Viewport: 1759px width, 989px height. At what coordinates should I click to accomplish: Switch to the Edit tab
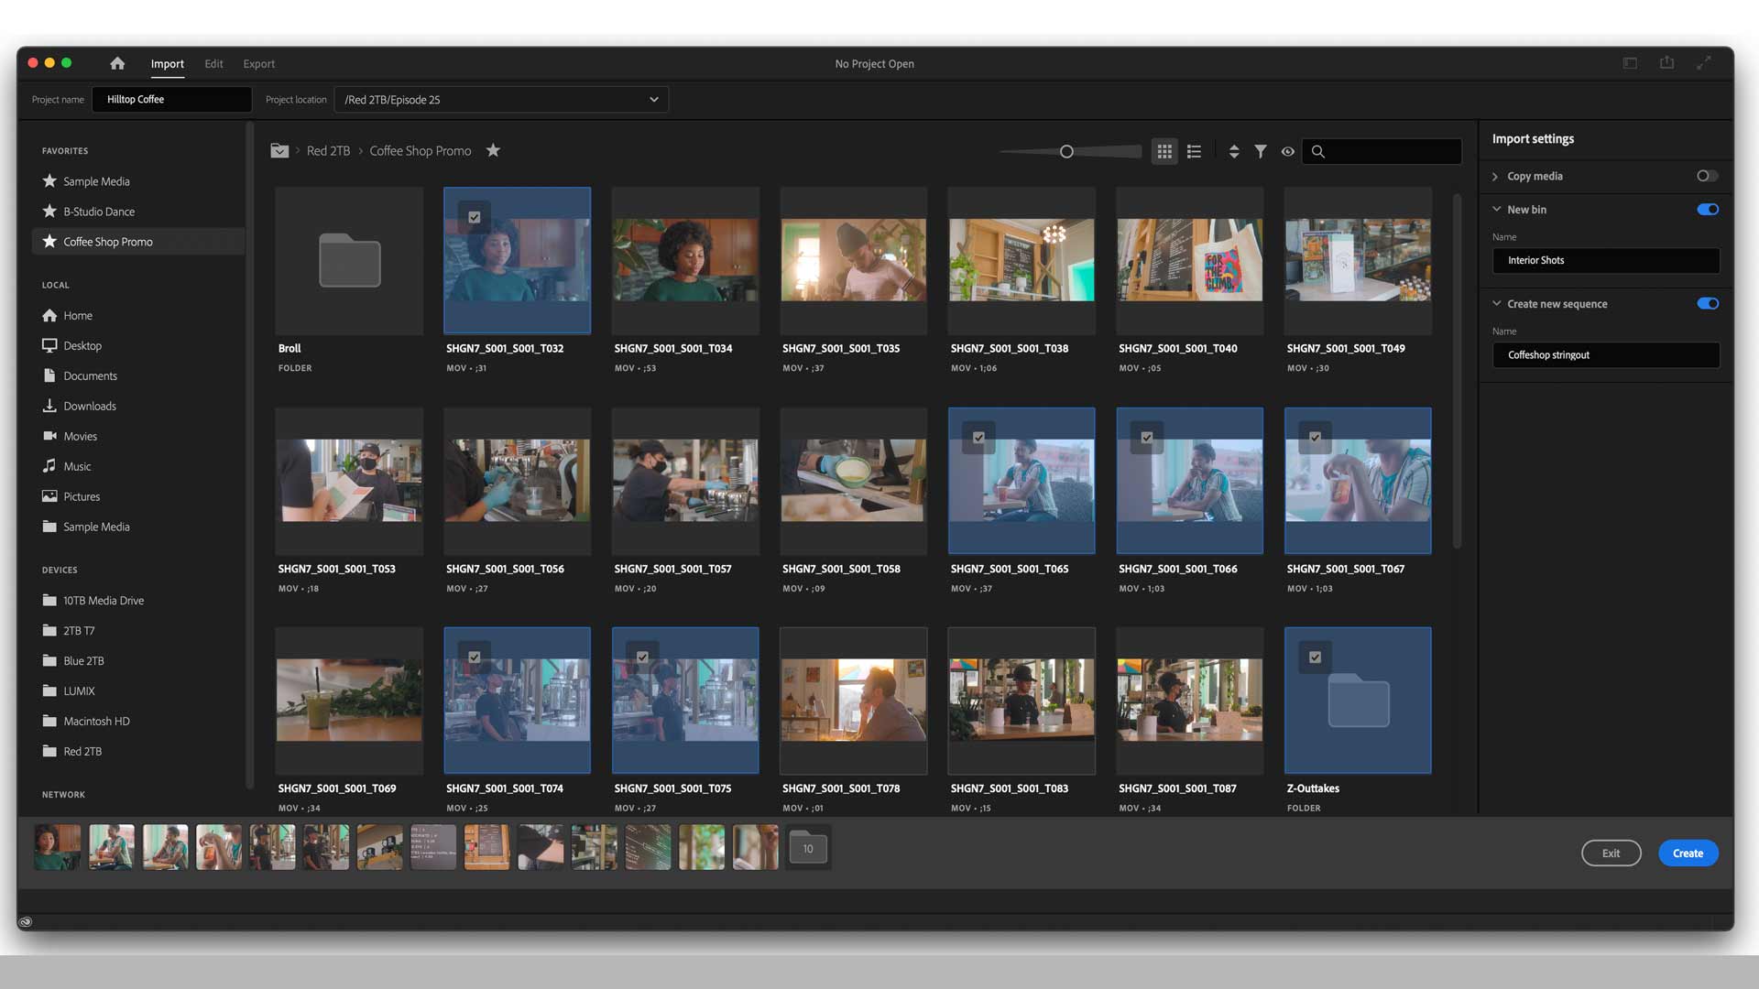tap(213, 64)
